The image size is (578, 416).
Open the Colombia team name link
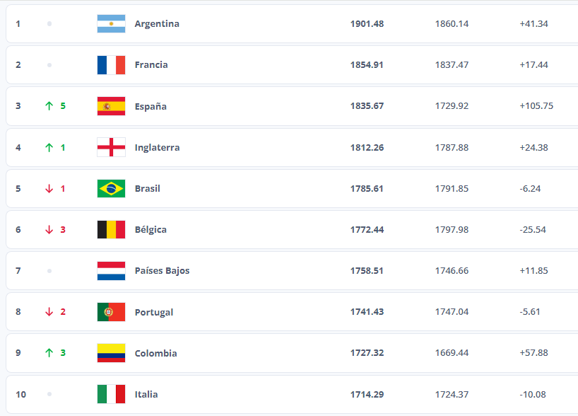pos(155,353)
